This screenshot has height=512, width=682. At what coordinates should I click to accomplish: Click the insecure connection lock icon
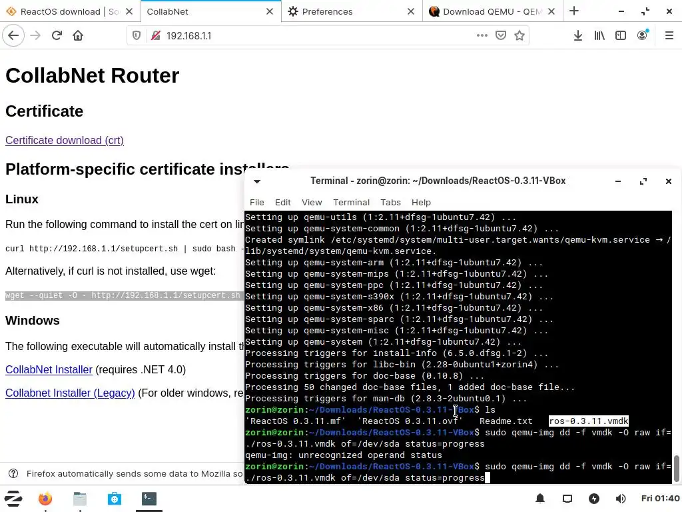point(155,36)
